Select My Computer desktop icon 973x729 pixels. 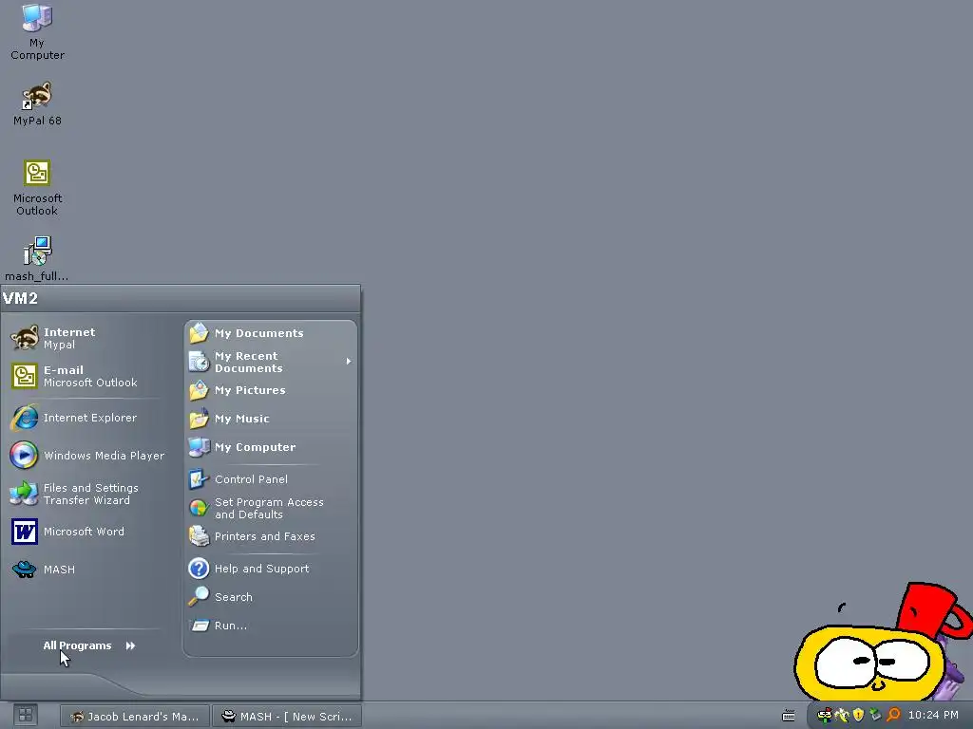[x=37, y=31]
